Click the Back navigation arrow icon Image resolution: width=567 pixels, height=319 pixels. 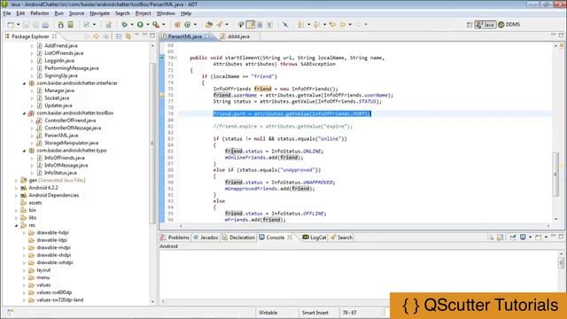pyautogui.click(x=342, y=25)
